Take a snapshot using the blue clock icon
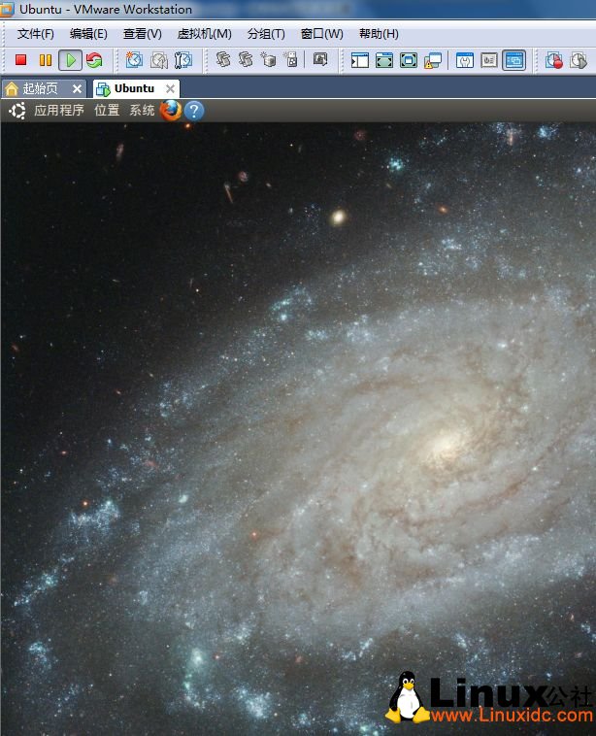596x736 pixels. [x=134, y=60]
